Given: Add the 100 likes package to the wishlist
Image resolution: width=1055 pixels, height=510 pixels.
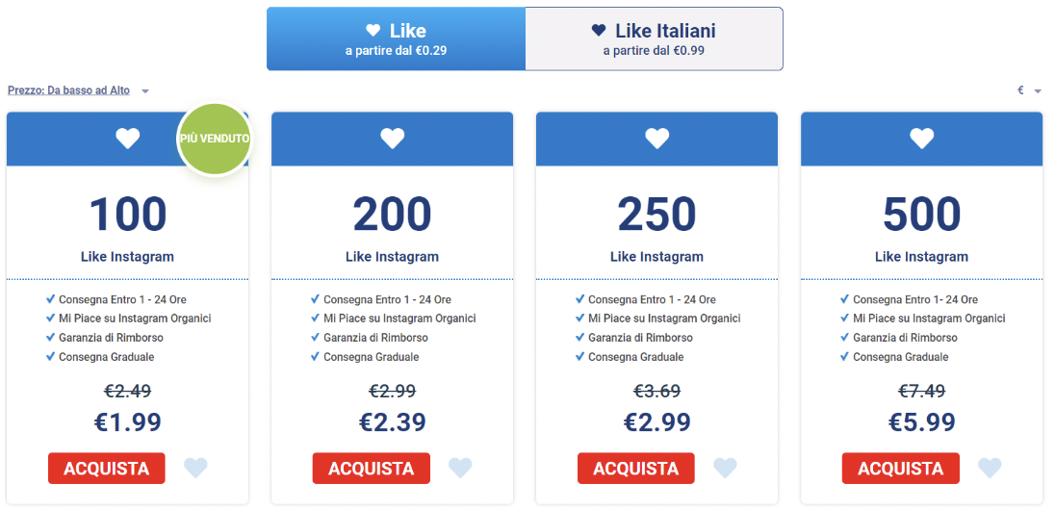Looking at the screenshot, I should (x=195, y=468).
